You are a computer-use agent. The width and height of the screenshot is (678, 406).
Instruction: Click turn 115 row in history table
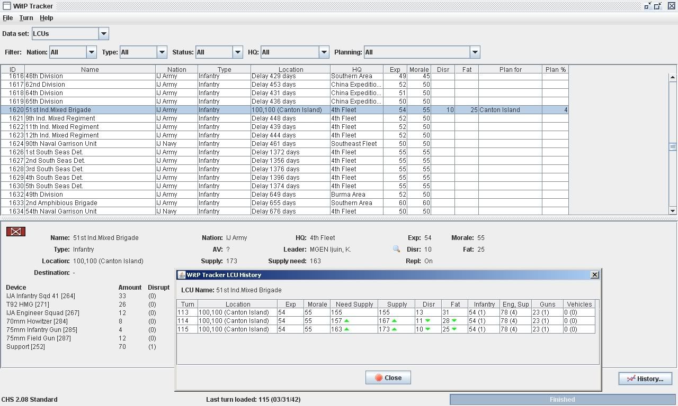pos(386,329)
